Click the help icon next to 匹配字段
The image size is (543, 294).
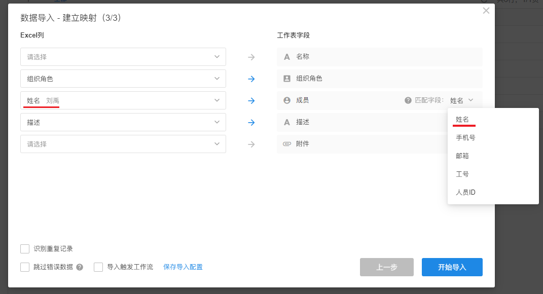coord(408,100)
